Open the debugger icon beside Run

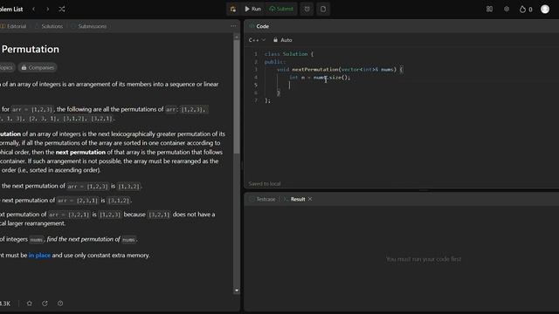[x=233, y=9]
